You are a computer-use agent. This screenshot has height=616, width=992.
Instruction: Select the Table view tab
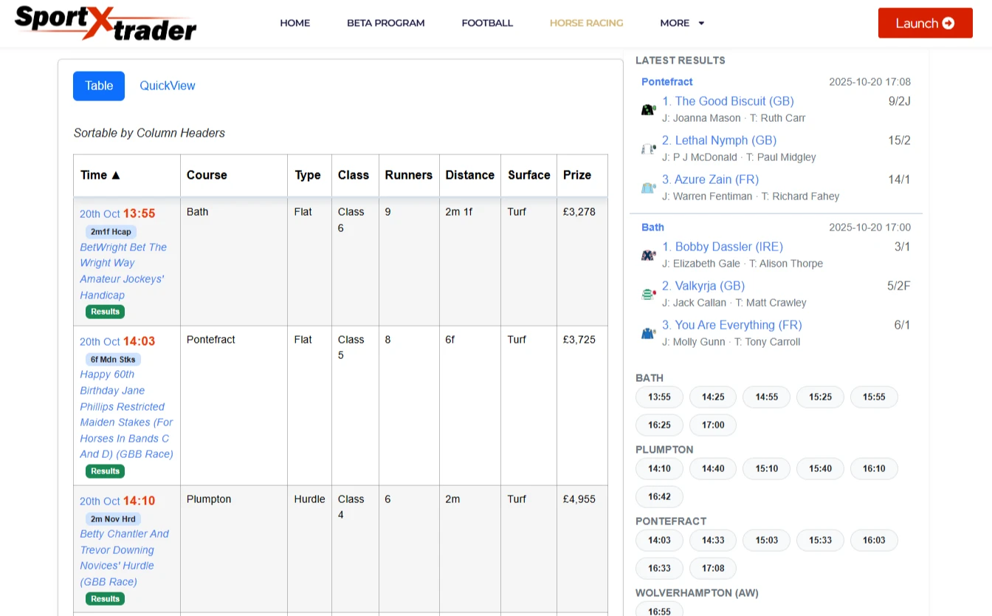tap(99, 86)
